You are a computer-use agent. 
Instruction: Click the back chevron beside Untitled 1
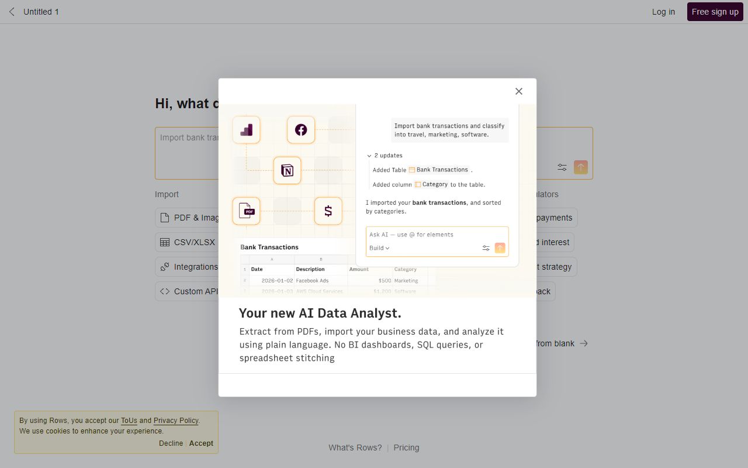point(11,11)
